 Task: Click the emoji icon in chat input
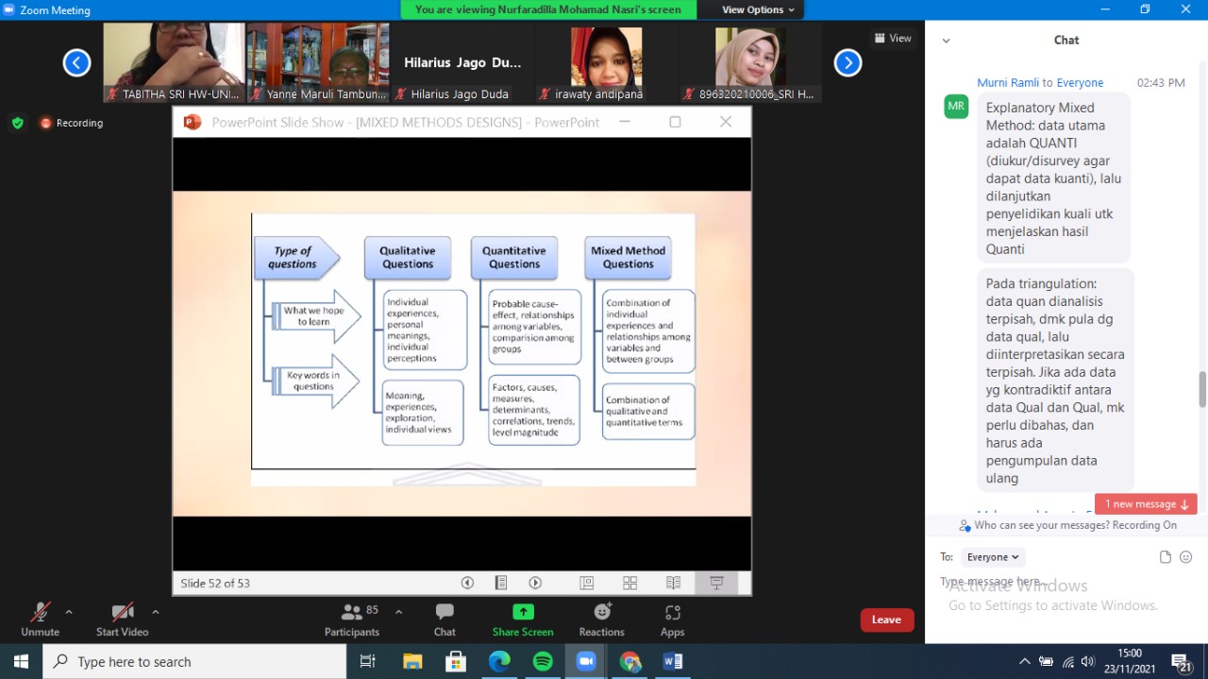pos(1186,557)
